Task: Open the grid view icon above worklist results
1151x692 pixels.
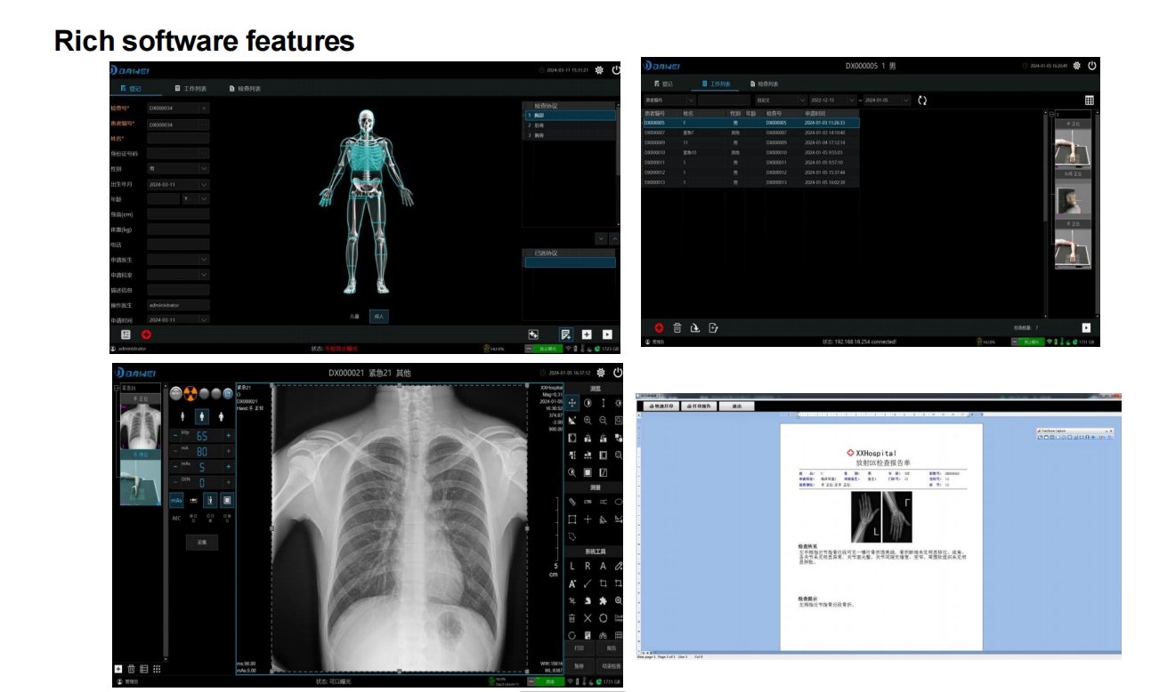Action: [x=1090, y=100]
